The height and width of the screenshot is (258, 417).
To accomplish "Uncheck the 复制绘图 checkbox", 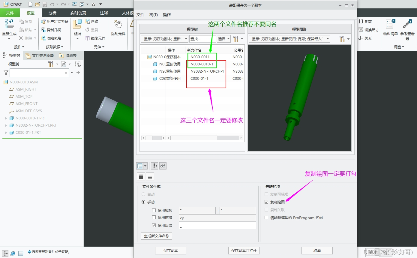I will click(266, 202).
